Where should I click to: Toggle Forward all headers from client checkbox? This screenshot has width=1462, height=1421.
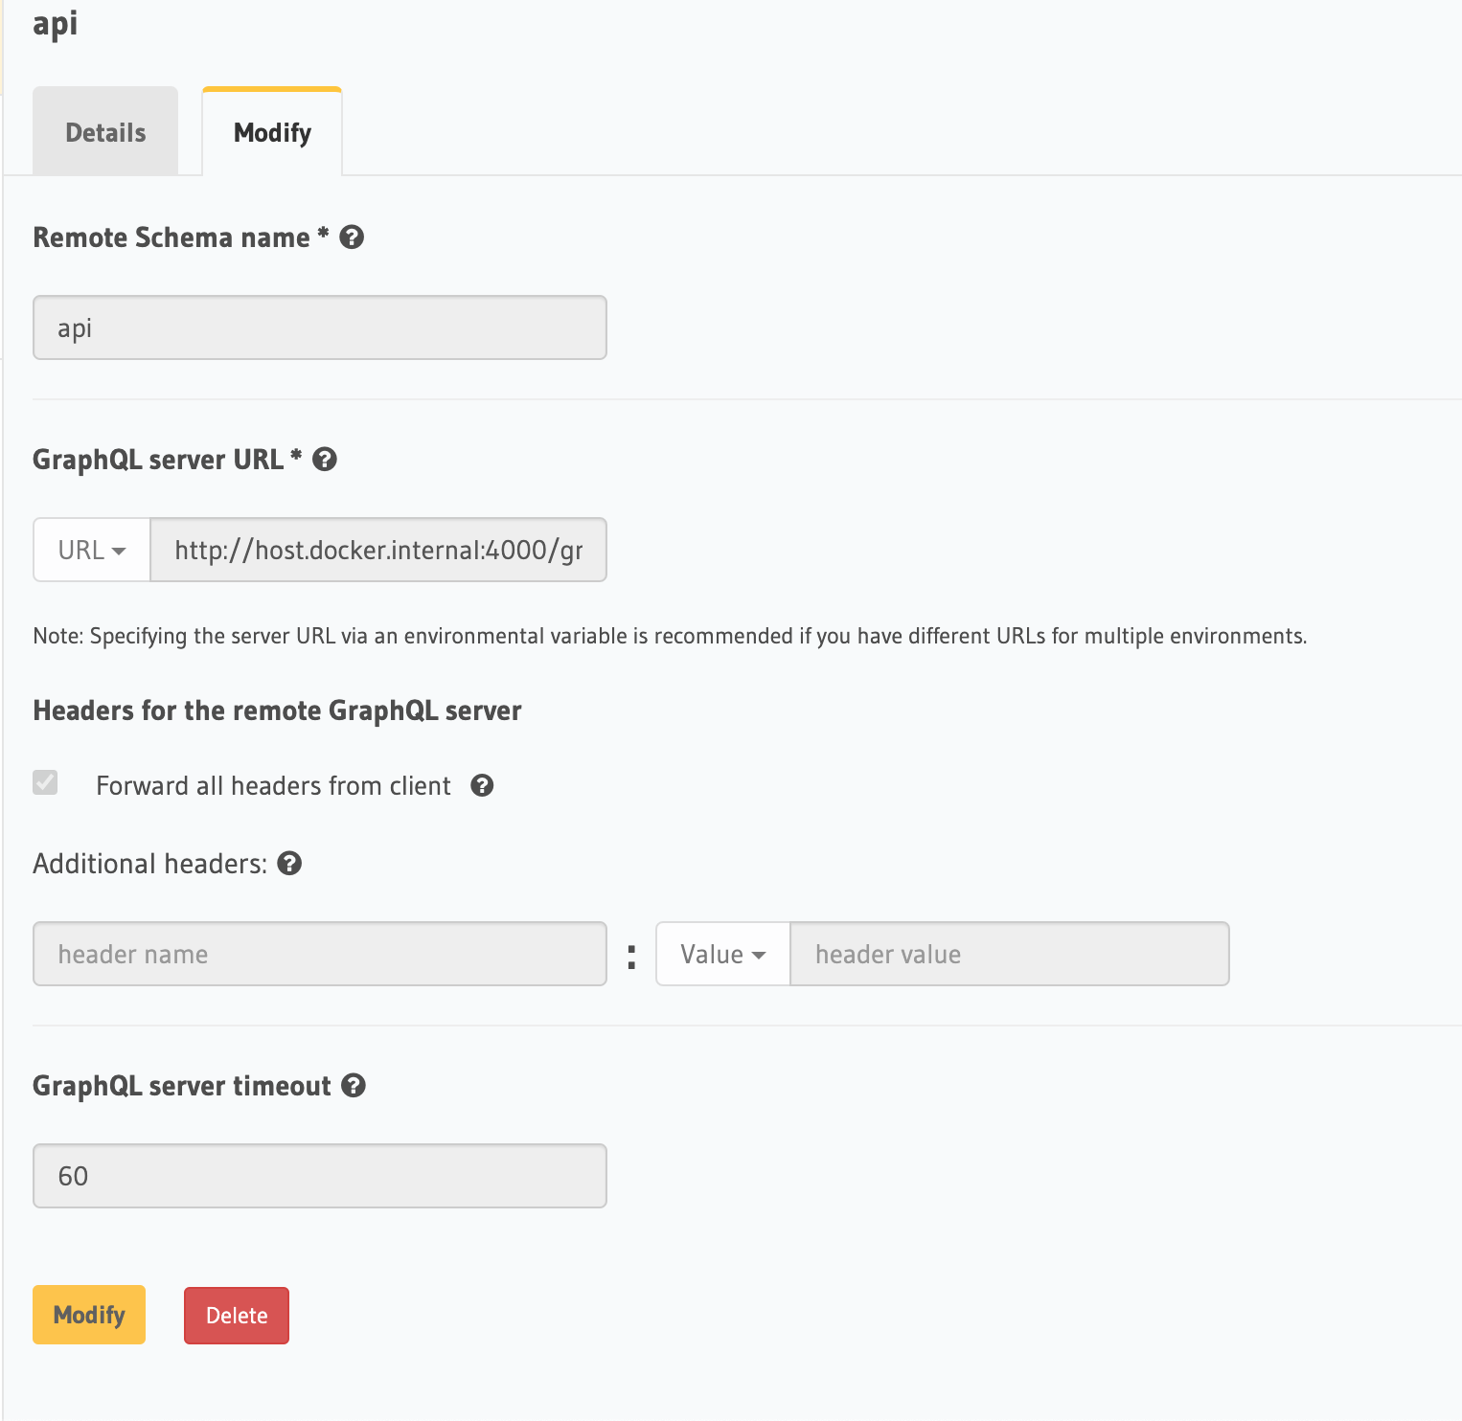(45, 782)
